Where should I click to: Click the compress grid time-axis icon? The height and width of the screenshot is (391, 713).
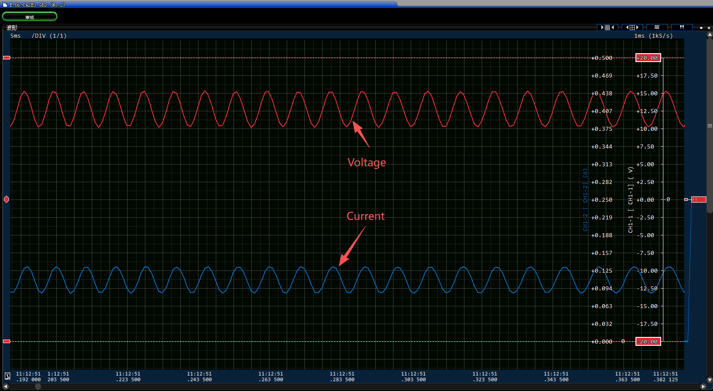pyautogui.click(x=608, y=27)
